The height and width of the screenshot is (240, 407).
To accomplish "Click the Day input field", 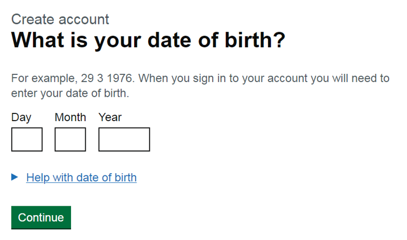I will [27, 140].
